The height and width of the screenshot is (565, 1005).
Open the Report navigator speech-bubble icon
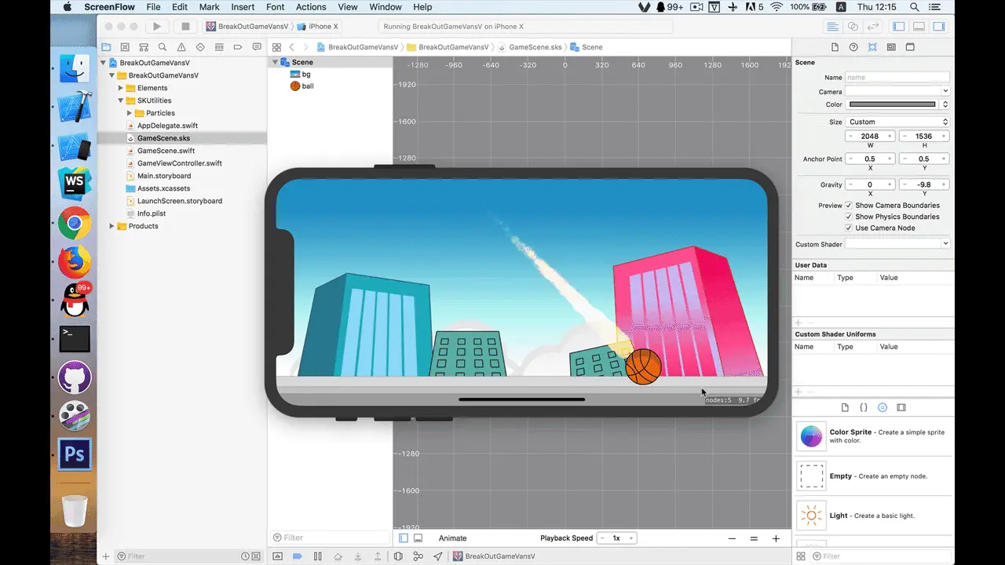click(x=257, y=47)
